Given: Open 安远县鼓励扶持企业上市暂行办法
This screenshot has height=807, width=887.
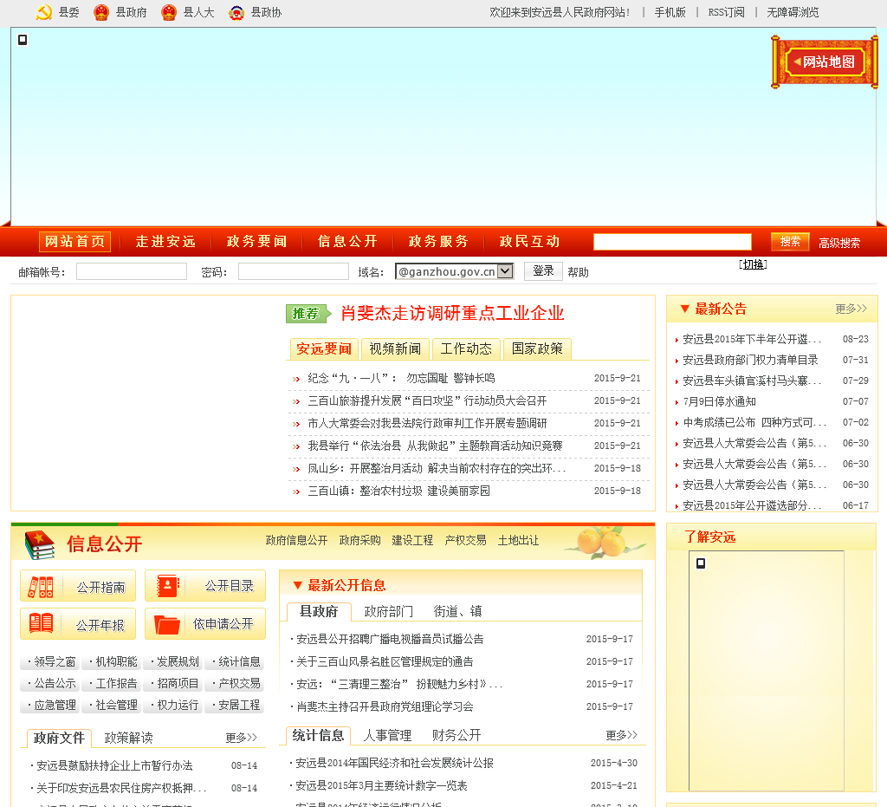Looking at the screenshot, I should [x=114, y=766].
